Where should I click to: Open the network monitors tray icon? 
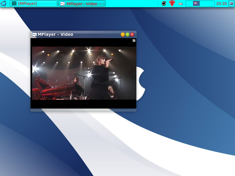pos(164,4)
